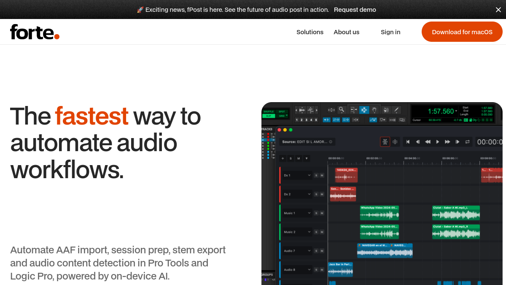The width and height of the screenshot is (506, 285).
Task: Click the 00:04:00:00 timeline ruler mark
Action: pos(412,158)
